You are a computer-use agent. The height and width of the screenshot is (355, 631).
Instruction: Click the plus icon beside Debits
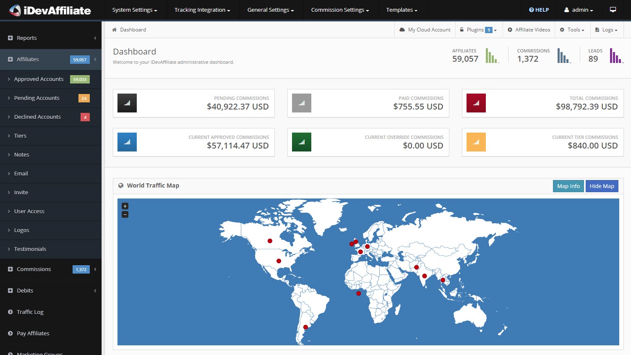(x=10, y=291)
